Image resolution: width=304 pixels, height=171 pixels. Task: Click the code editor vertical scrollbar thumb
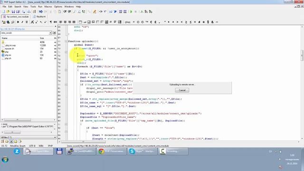tap(302, 55)
